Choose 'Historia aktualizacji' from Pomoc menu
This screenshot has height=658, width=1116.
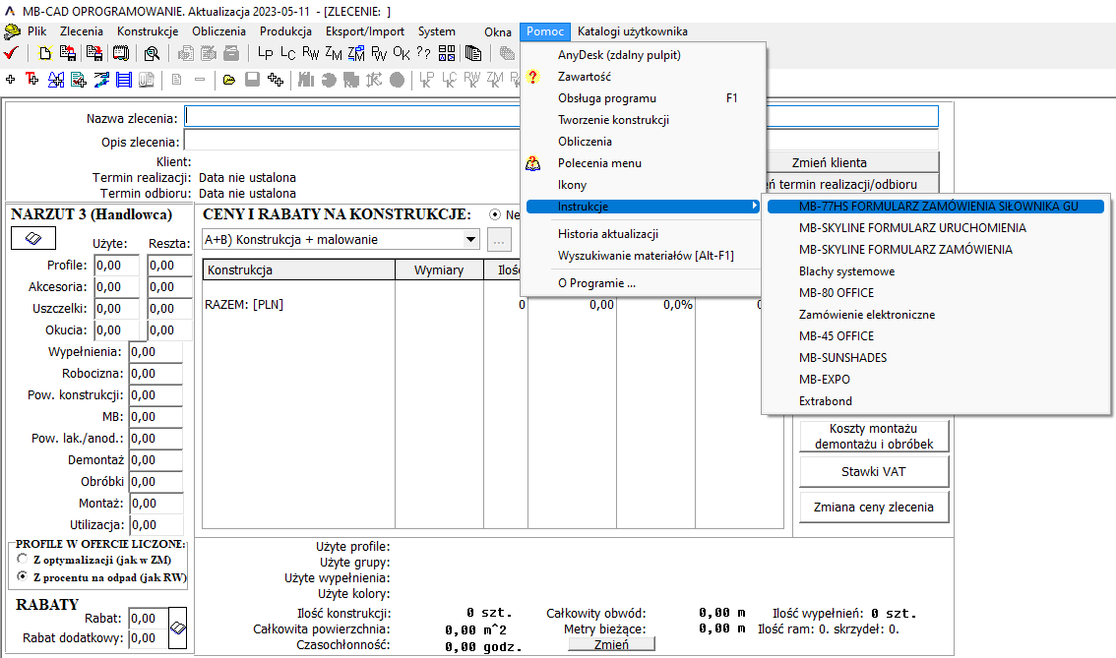point(607,234)
